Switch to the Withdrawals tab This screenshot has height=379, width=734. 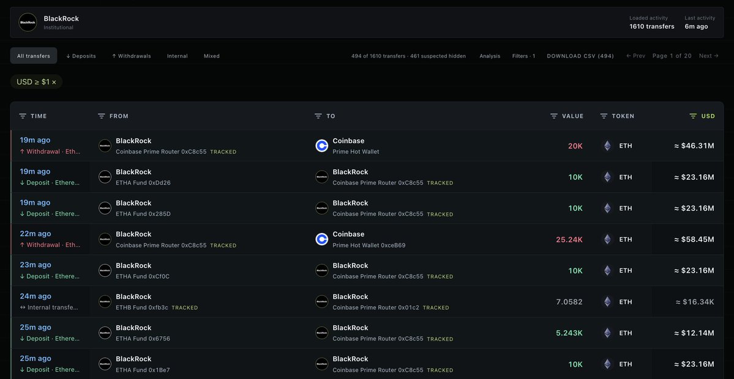point(131,56)
